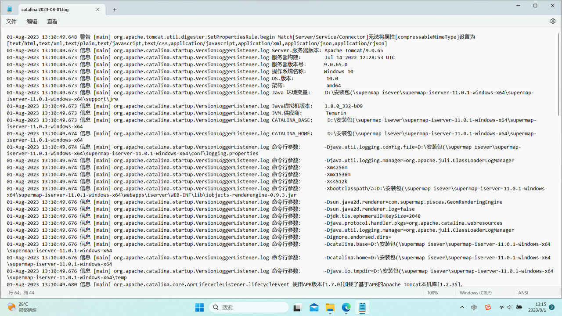Viewport: 562px width, 316px height.
Task: Click the 警告 warning label in first line
Action: [x=85, y=37]
